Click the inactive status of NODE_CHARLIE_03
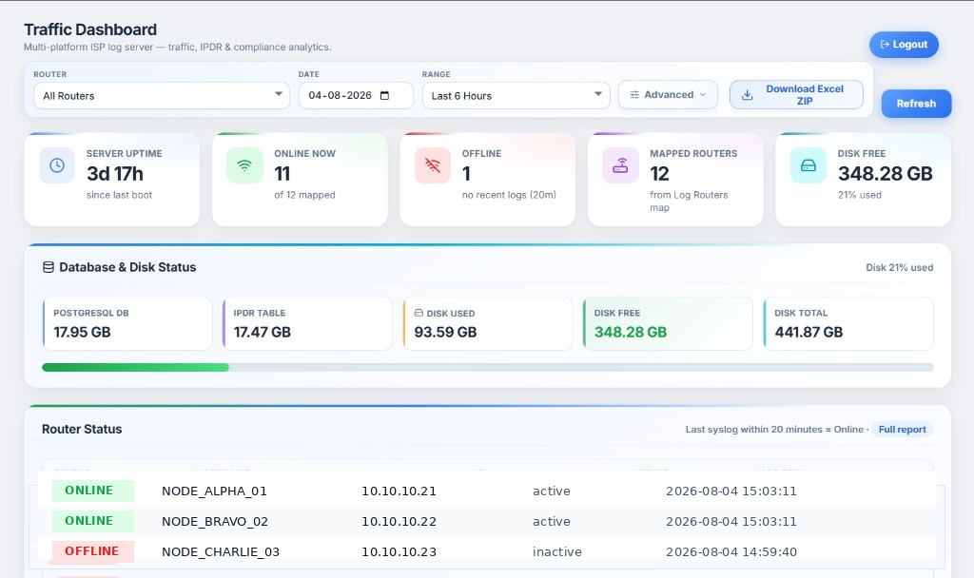The height and width of the screenshot is (578, 974). tap(557, 552)
